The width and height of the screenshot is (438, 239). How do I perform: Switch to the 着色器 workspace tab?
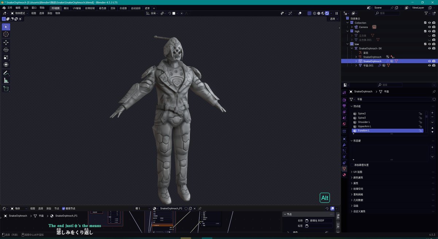coord(102,8)
